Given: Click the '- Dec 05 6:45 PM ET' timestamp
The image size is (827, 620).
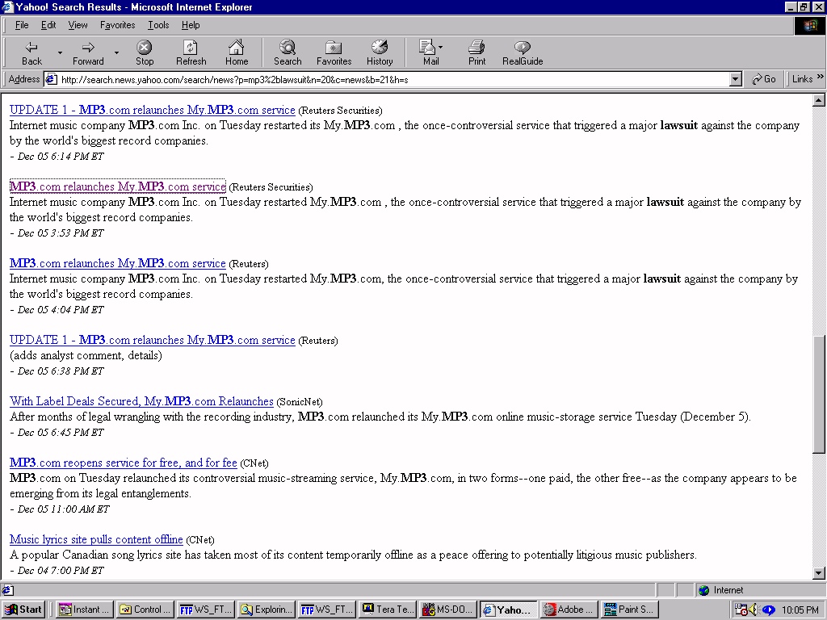Looking at the screenshot, I should tap(57, 433).
